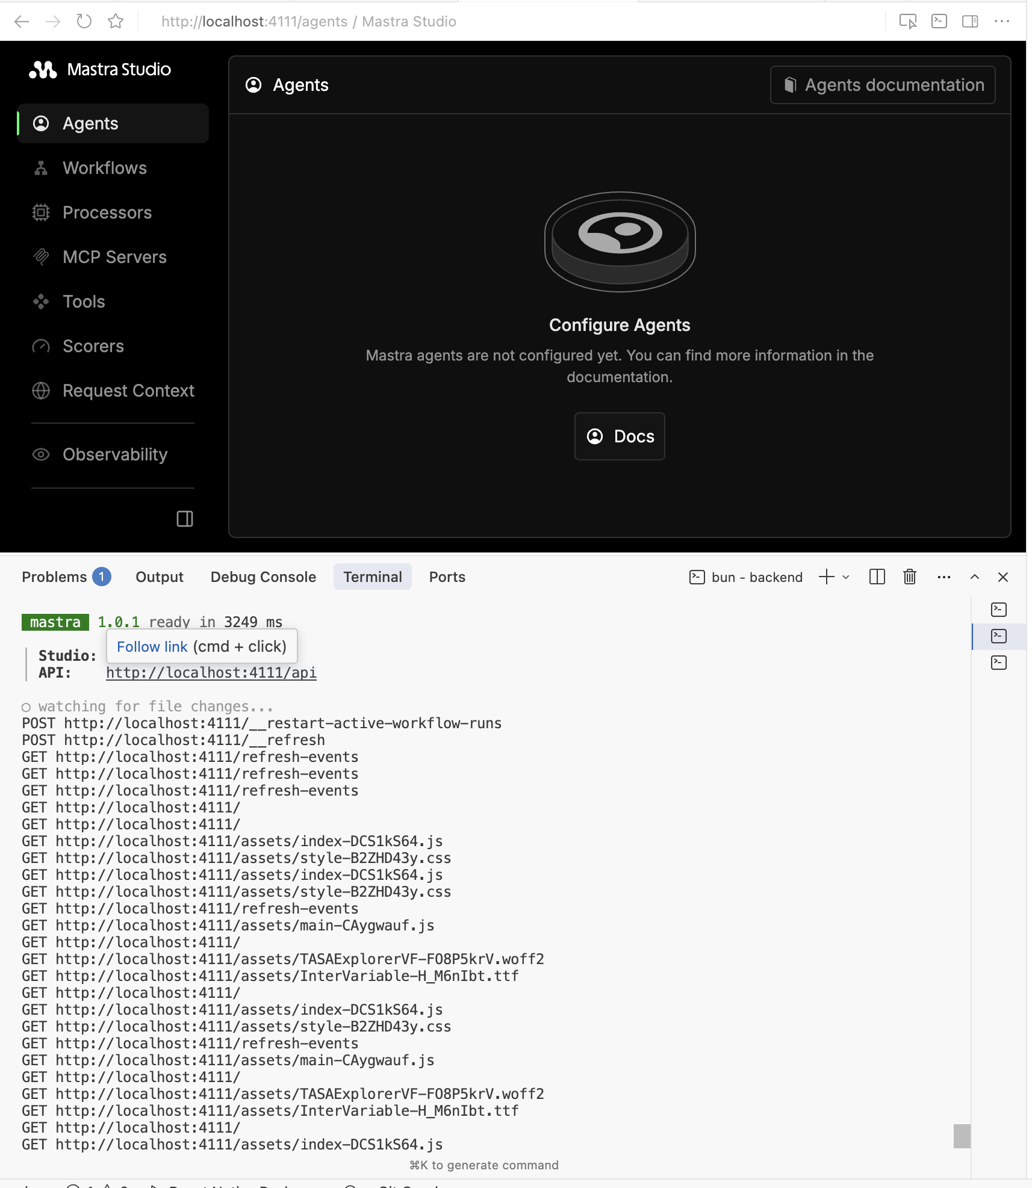Select the bottom terminal in the terminal list
This screenshot has width=1032, height=1188.
(x=999, y=663)
